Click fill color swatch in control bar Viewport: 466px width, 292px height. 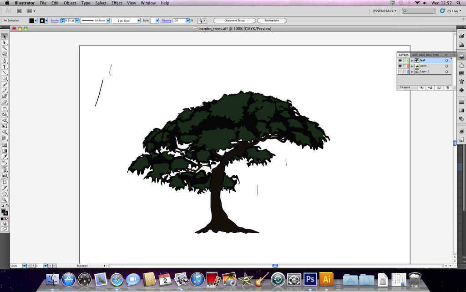coord(31,20)
